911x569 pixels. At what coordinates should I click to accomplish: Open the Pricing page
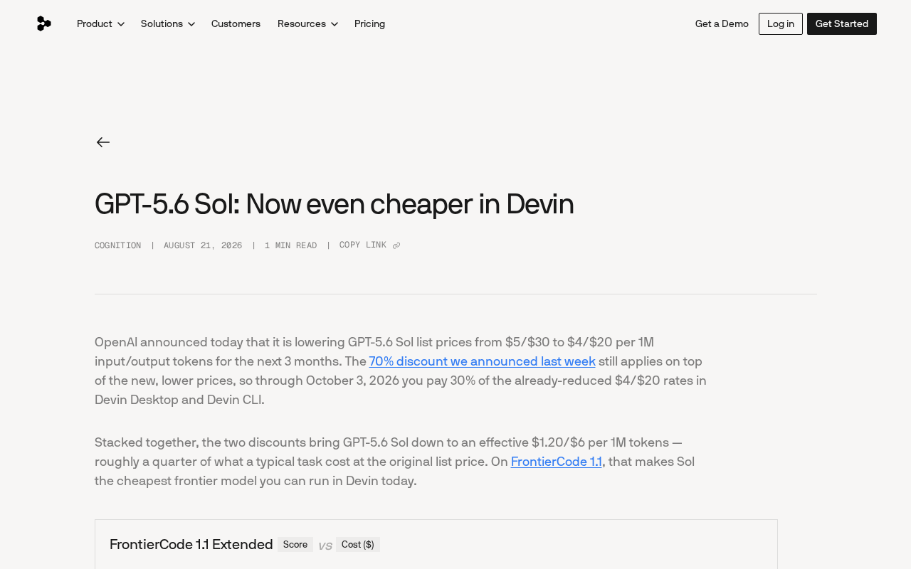point(369,23)
